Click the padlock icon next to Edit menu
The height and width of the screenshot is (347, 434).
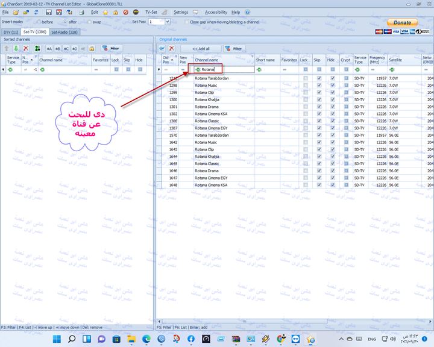[x=115, y=12]
